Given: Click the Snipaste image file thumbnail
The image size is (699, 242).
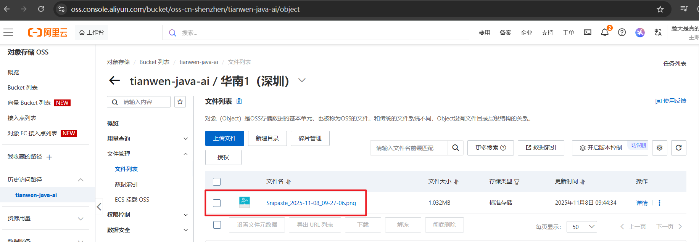Looking at the screenshot, I should (x=245, y=202).
